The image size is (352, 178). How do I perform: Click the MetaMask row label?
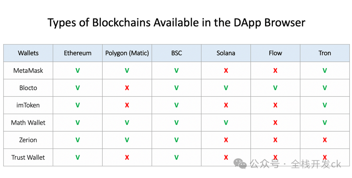(x=28, y=71)
